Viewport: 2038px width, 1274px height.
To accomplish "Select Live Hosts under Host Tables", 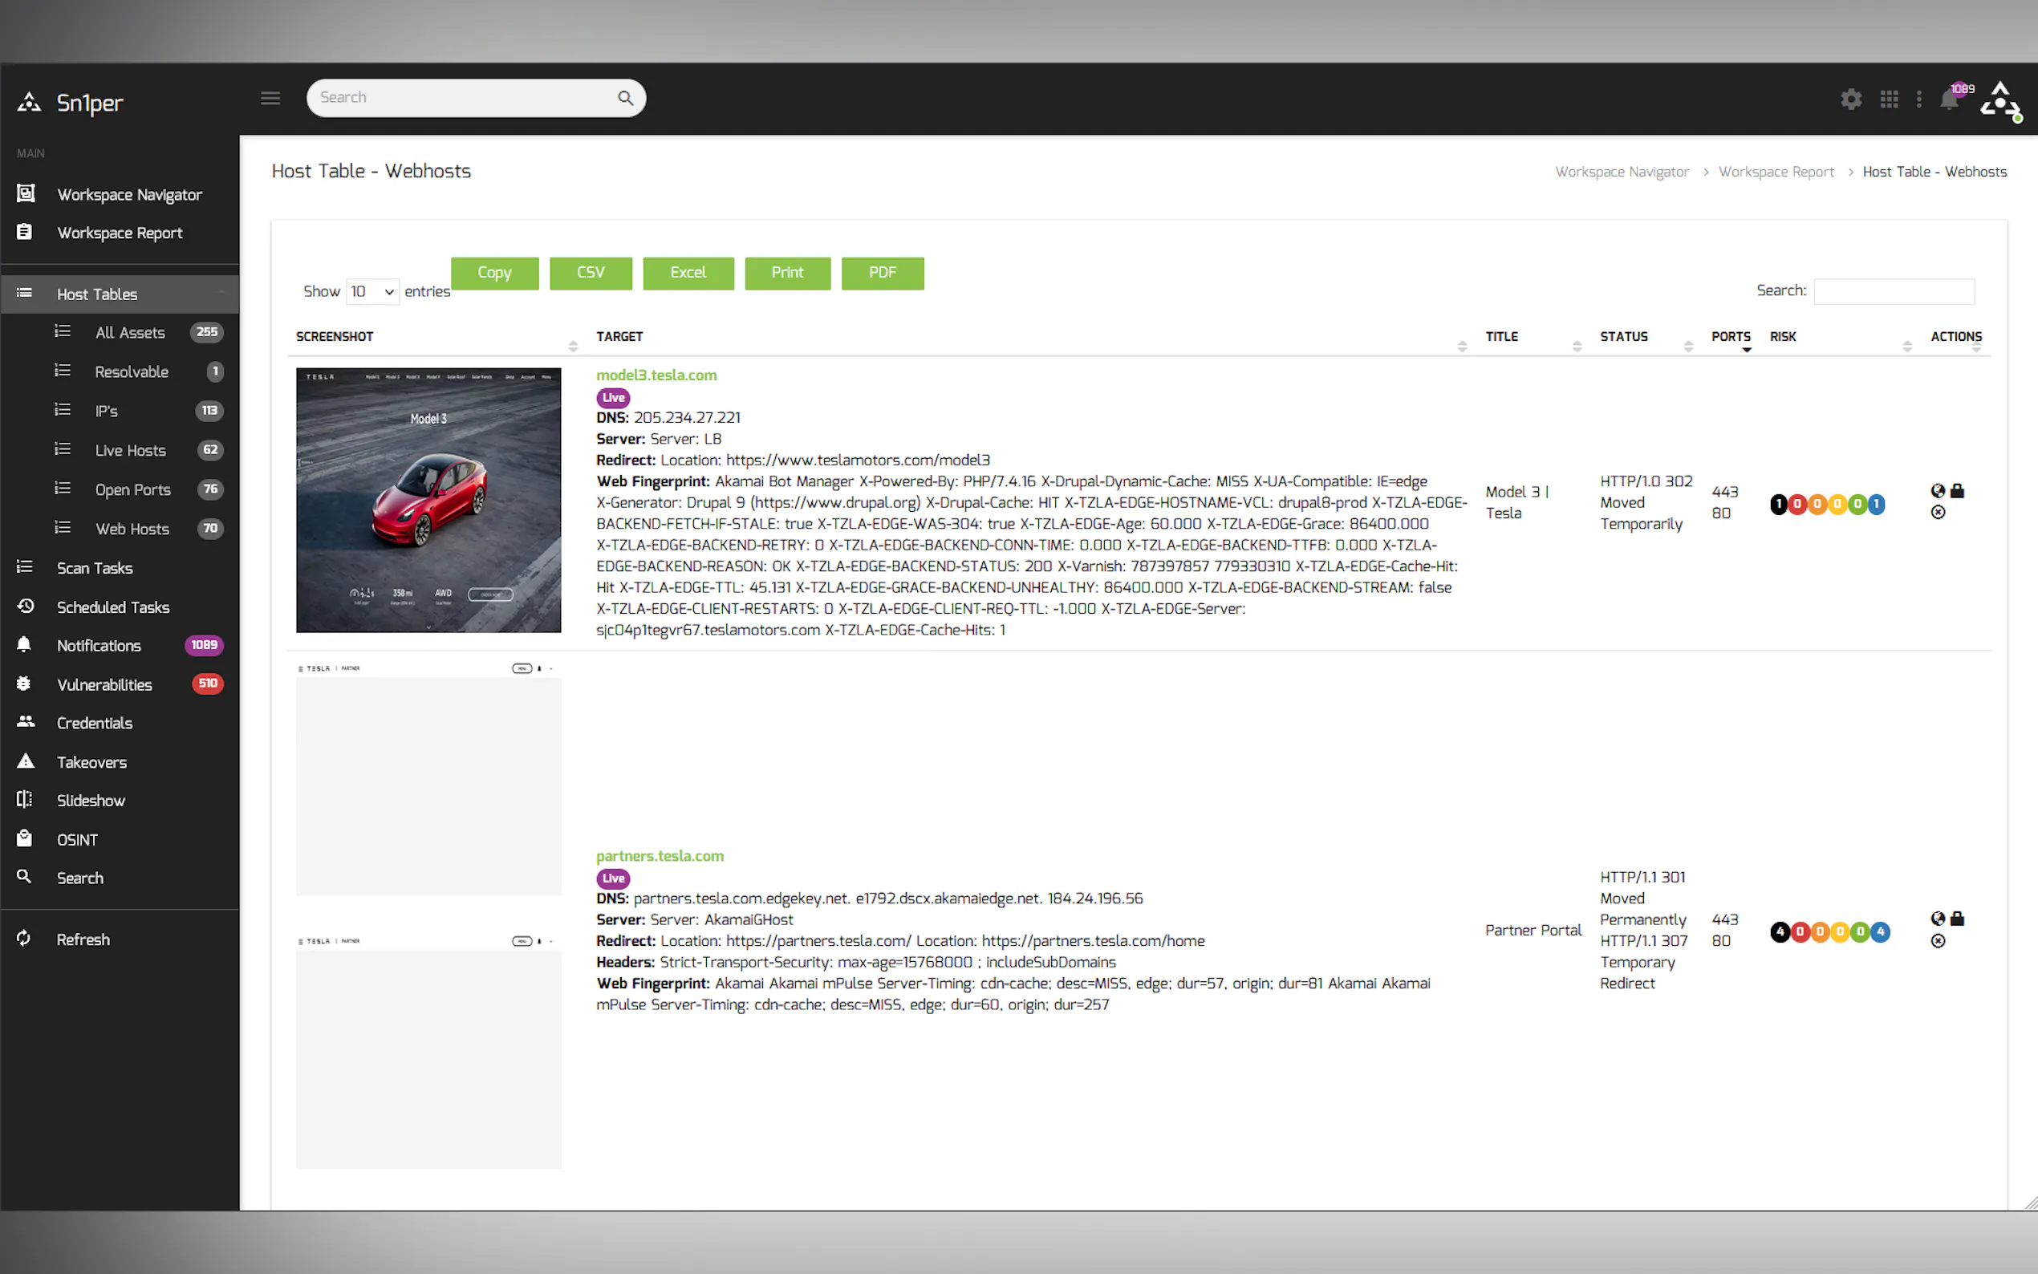I will 131,450.
